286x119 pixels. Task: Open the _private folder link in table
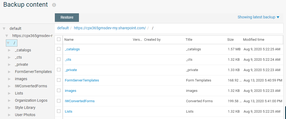(71, 70)
